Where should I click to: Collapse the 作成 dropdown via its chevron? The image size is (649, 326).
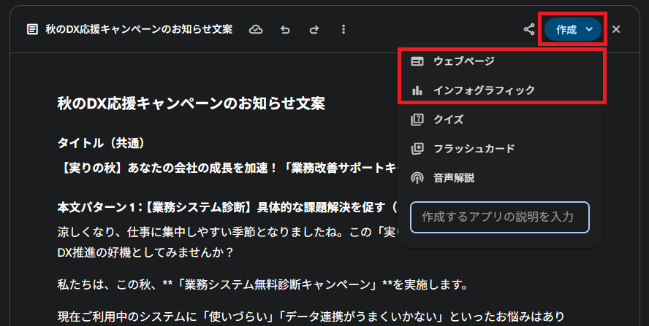tap(589, 30)
